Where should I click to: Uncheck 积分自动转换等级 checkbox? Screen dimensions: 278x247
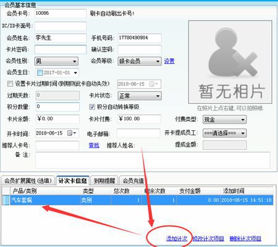(92, 107)
